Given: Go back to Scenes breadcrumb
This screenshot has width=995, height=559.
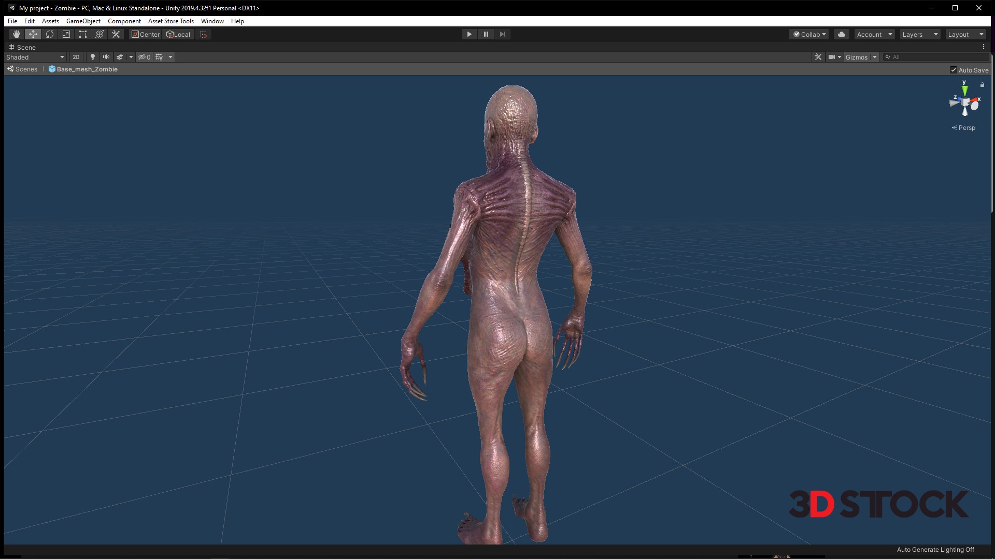Looking at the screenshot, I should click(x=23, y=69).
